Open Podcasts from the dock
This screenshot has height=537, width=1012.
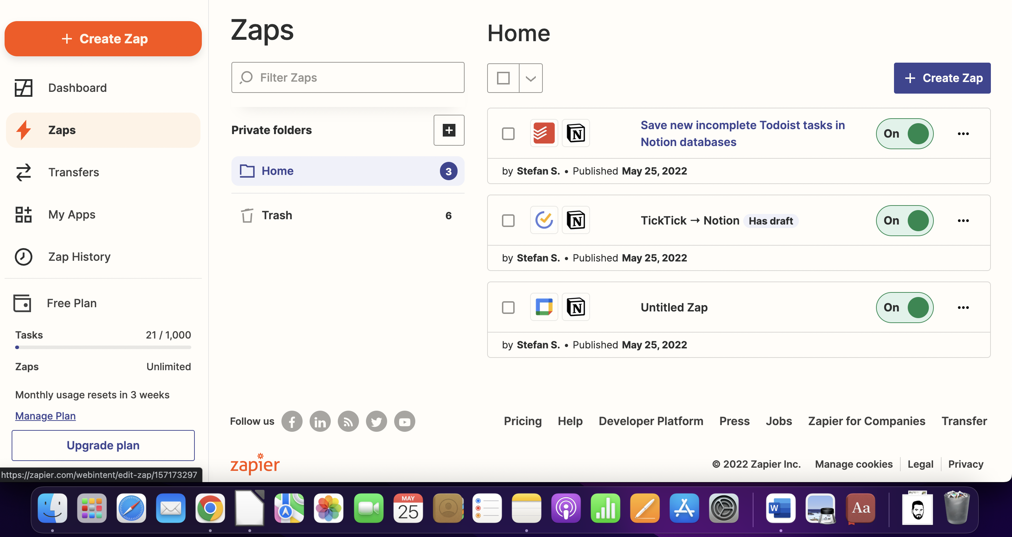pos(566,508)
